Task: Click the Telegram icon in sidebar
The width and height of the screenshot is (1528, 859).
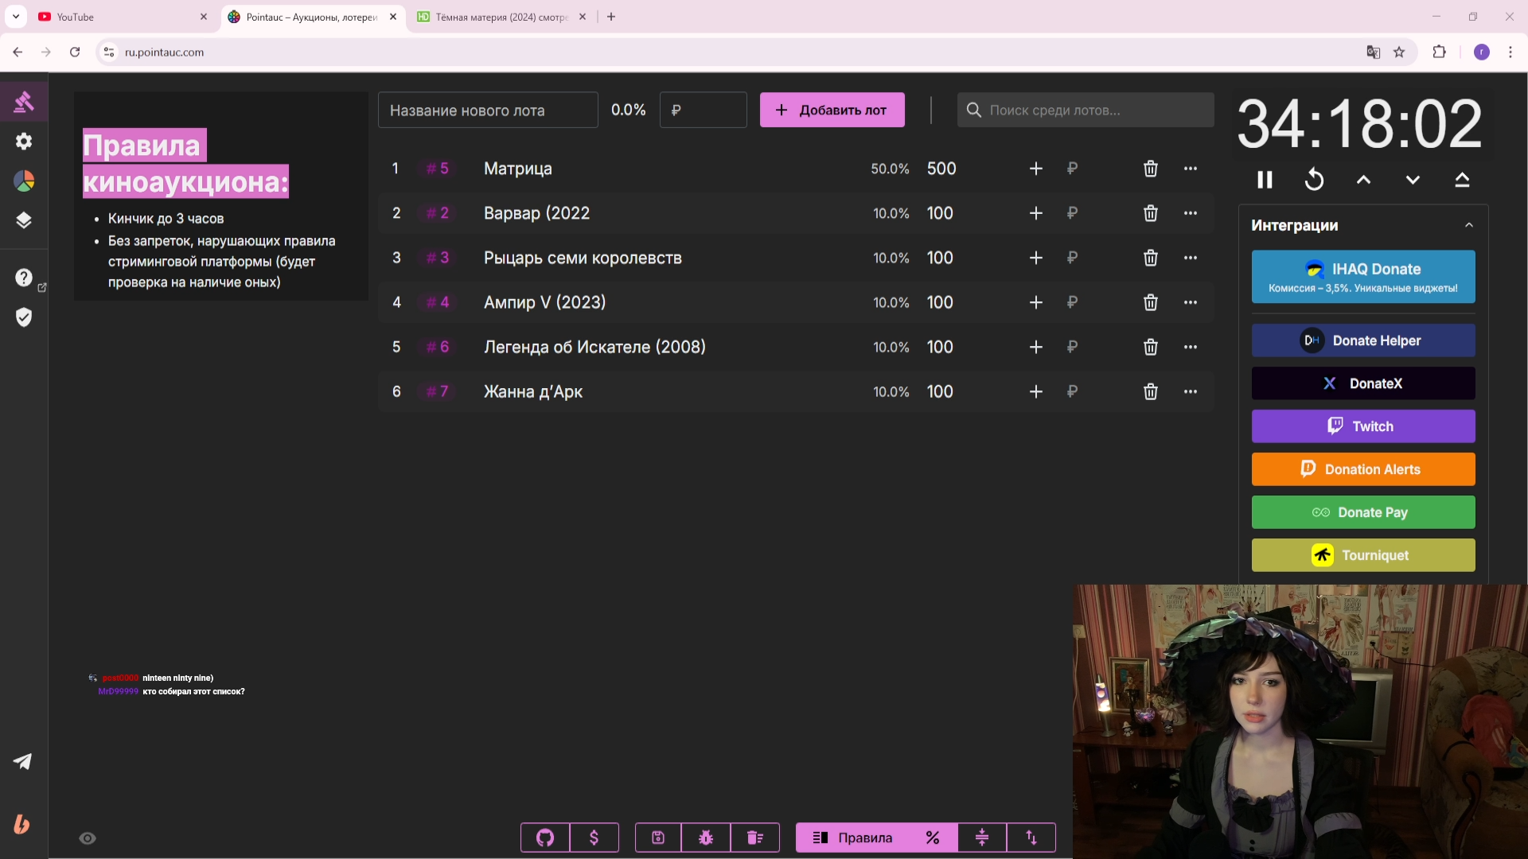Action: coord(22,761)
